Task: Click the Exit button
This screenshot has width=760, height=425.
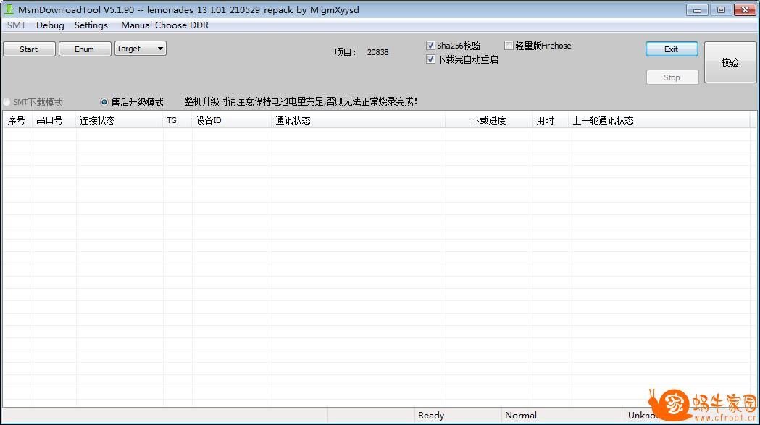Action: [x=672, y=49]
